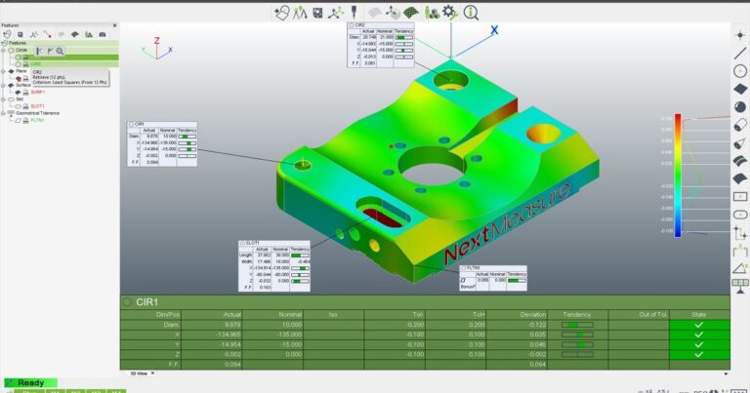Collapse the Plane node in Features tree
This screenshot has width=750, height=393.
4,71
